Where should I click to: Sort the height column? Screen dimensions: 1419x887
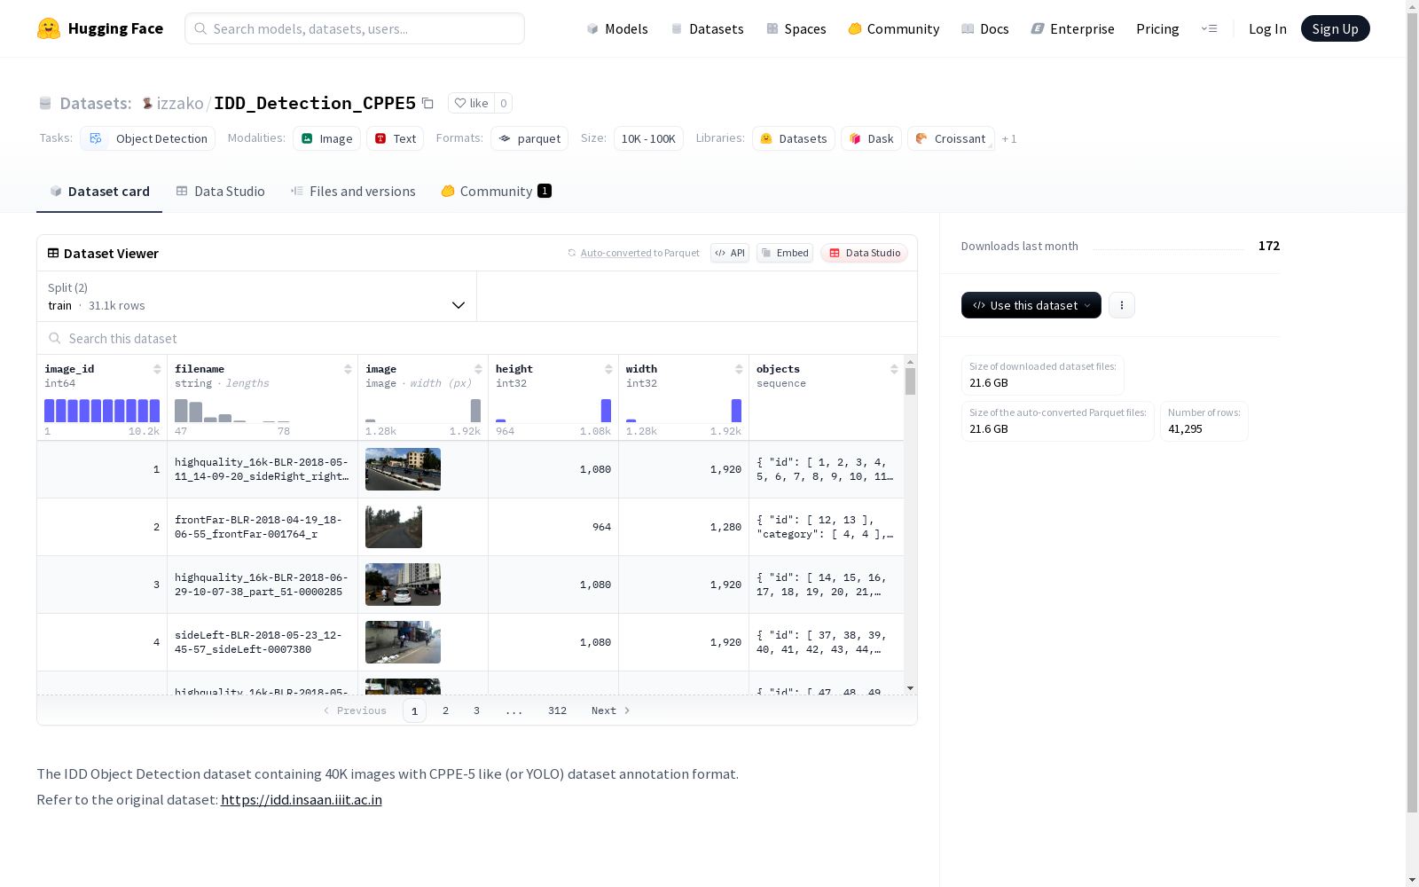click(x=608, y=369)
